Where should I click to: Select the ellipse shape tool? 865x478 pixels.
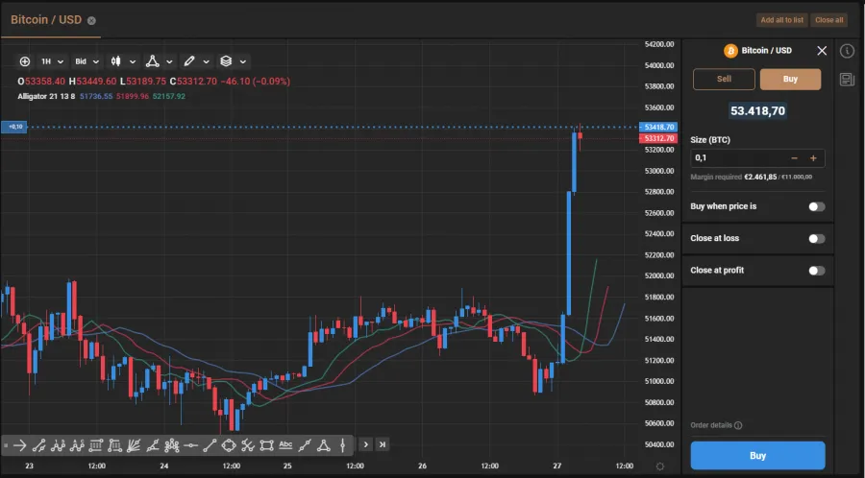point(229,445)
